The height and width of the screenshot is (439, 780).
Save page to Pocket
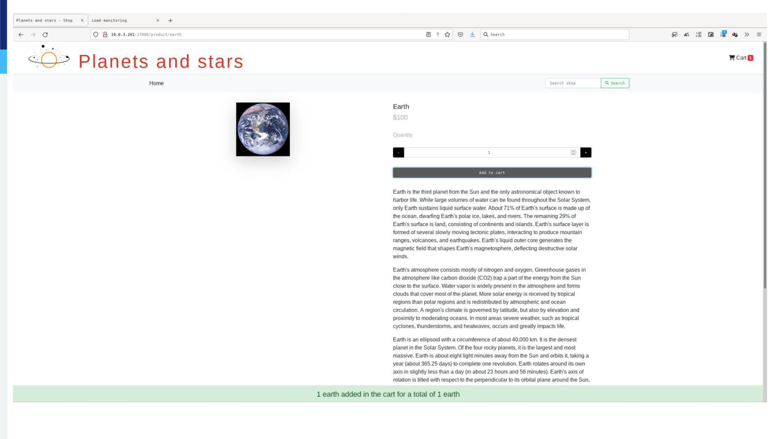click(460, 35)
